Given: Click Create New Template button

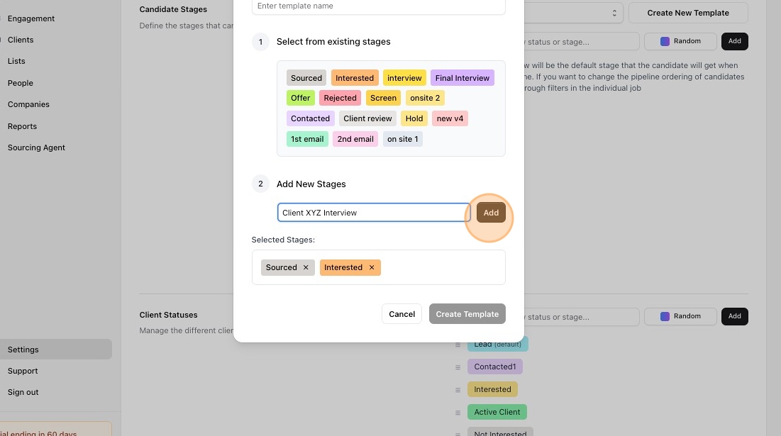Looking at the screenshot, I should [x=688, y=13].
